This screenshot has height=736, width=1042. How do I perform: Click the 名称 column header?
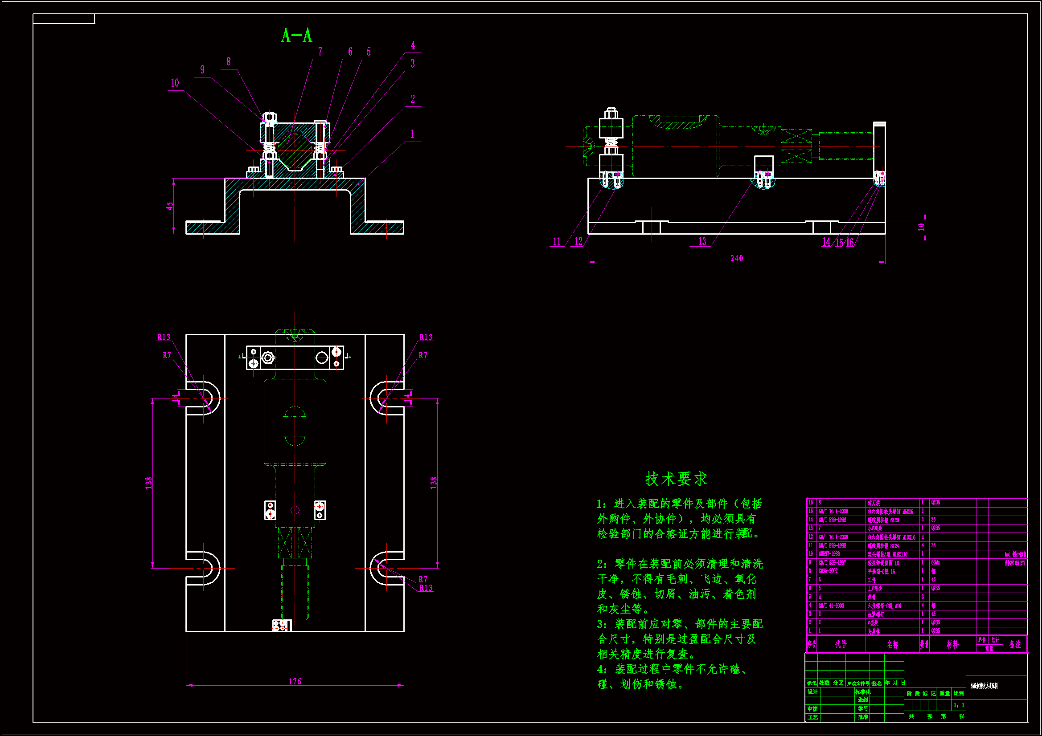click(x=892, y=644)
